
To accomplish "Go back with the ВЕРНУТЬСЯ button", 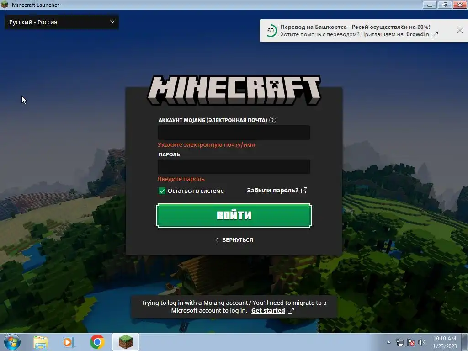I will [x=234, y=240].
